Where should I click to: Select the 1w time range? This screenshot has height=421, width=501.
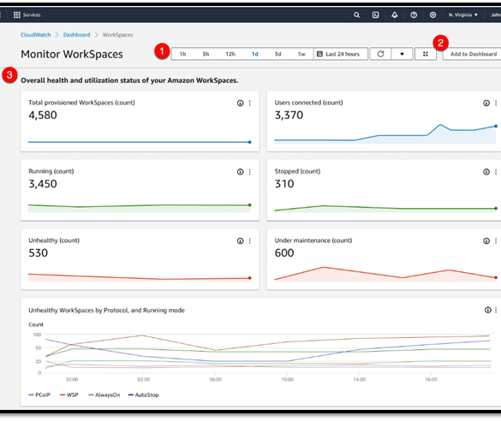301,54
